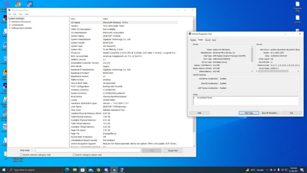Click the System Information title bar icon
Viewport: 307px width, 173px height.
[9, 10]
